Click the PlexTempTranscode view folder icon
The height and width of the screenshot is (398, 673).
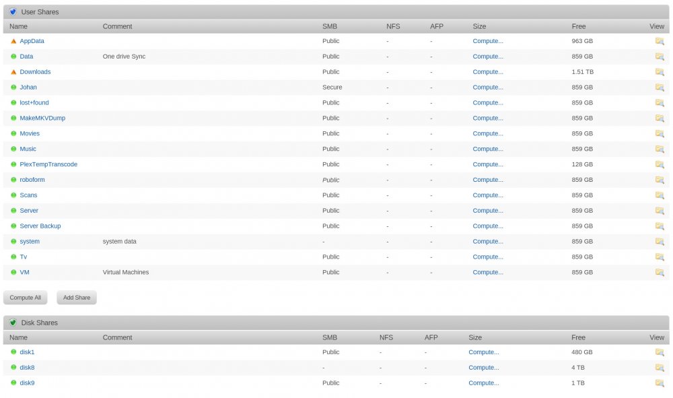point(660,165)
